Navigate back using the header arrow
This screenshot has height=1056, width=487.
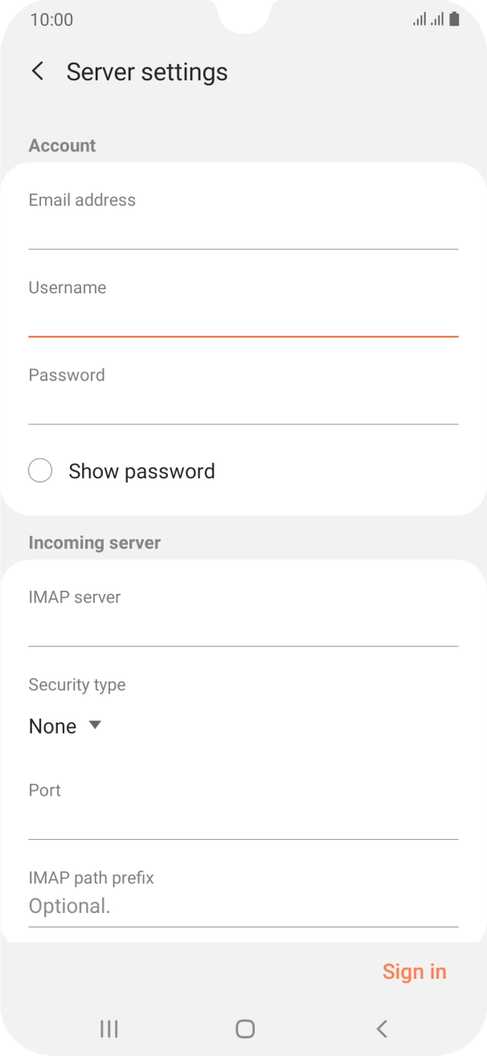(x=37, y=72)
